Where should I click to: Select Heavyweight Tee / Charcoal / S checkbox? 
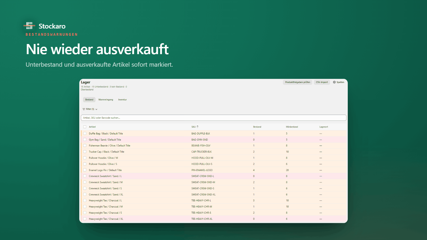point(85,213)
